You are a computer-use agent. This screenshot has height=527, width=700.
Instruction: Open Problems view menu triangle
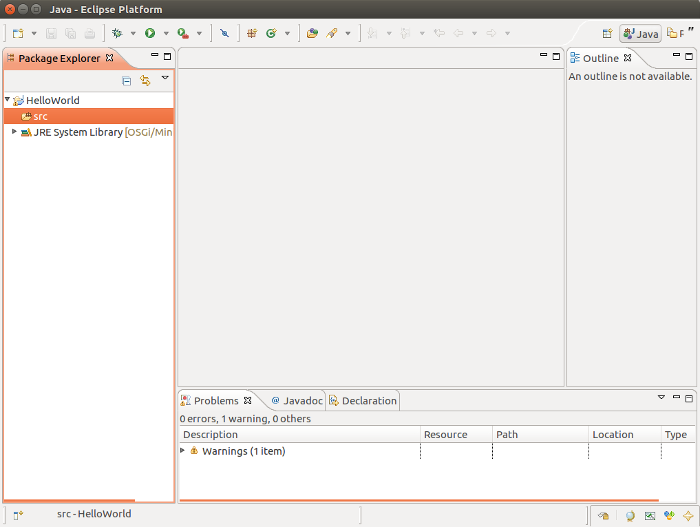pos(661,397)
